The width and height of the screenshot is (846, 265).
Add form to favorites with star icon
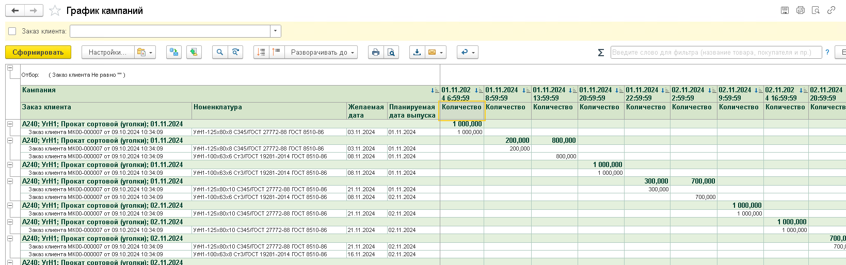coord(55,11)
